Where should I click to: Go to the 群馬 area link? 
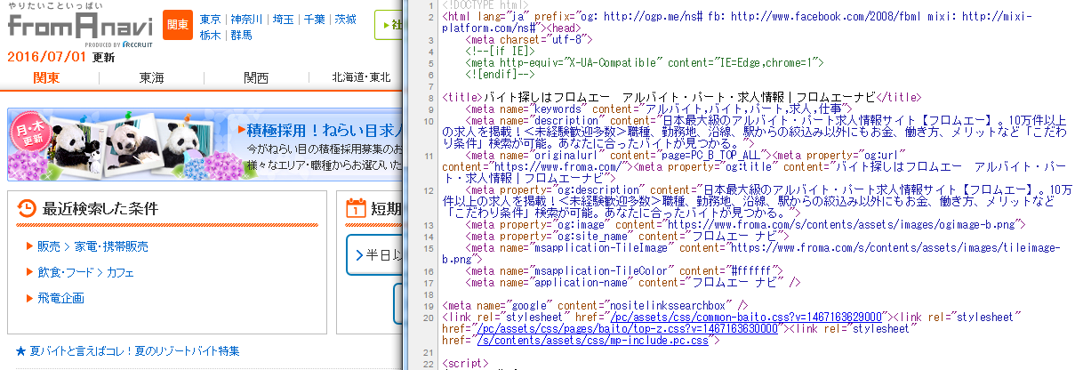pos(240,35)
